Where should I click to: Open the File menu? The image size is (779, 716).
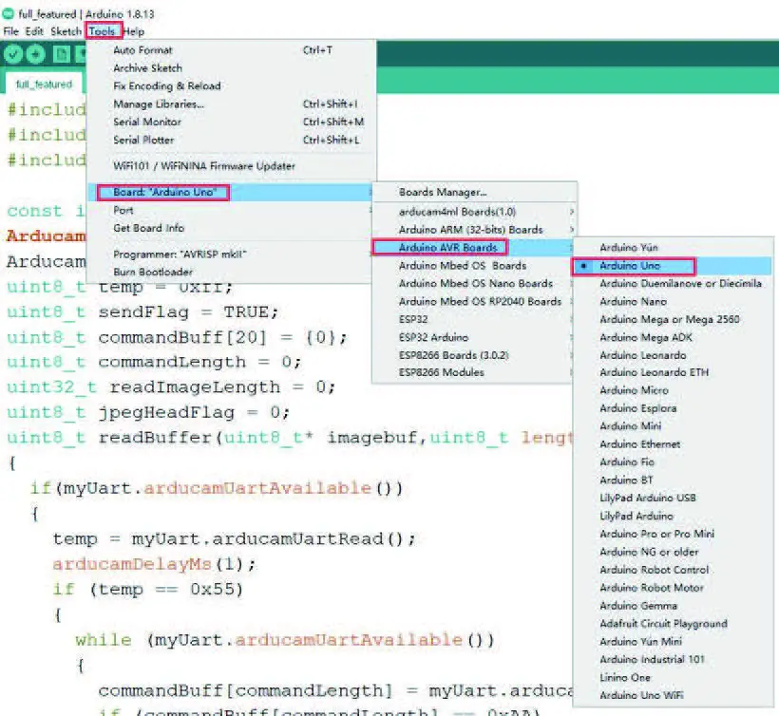11,31
